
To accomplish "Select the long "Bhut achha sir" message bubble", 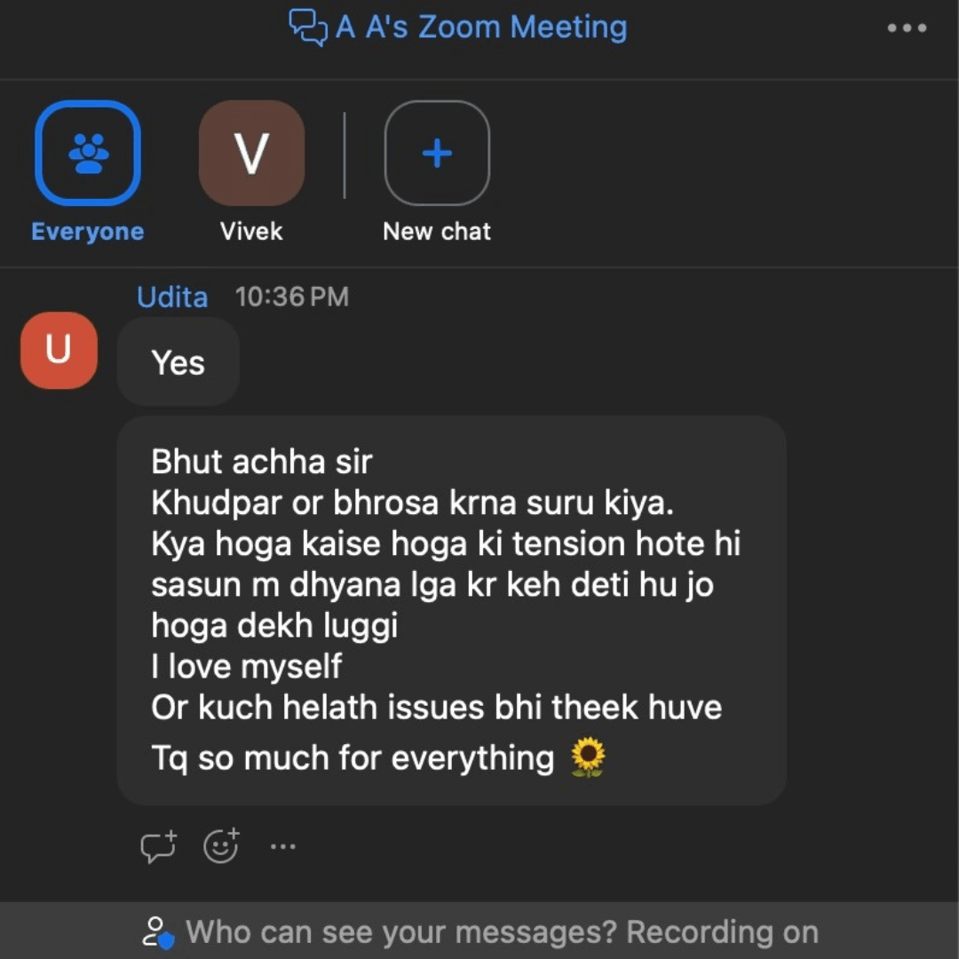I will click(x=451, y=610).
